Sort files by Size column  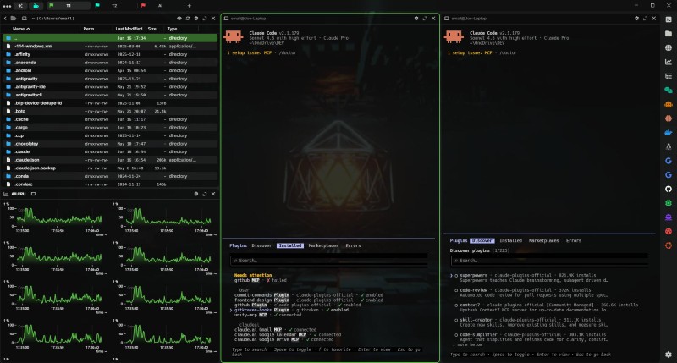[152, 29]
